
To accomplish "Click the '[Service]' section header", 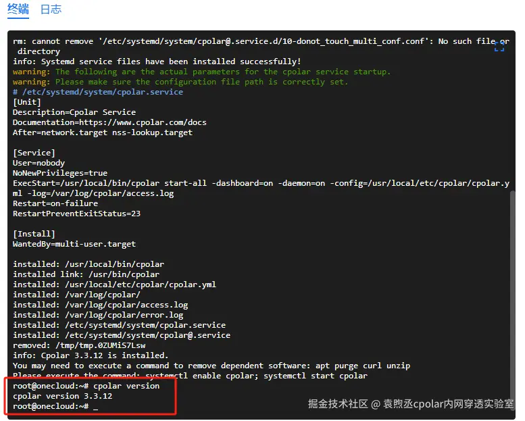I will [x=34, y=153].
